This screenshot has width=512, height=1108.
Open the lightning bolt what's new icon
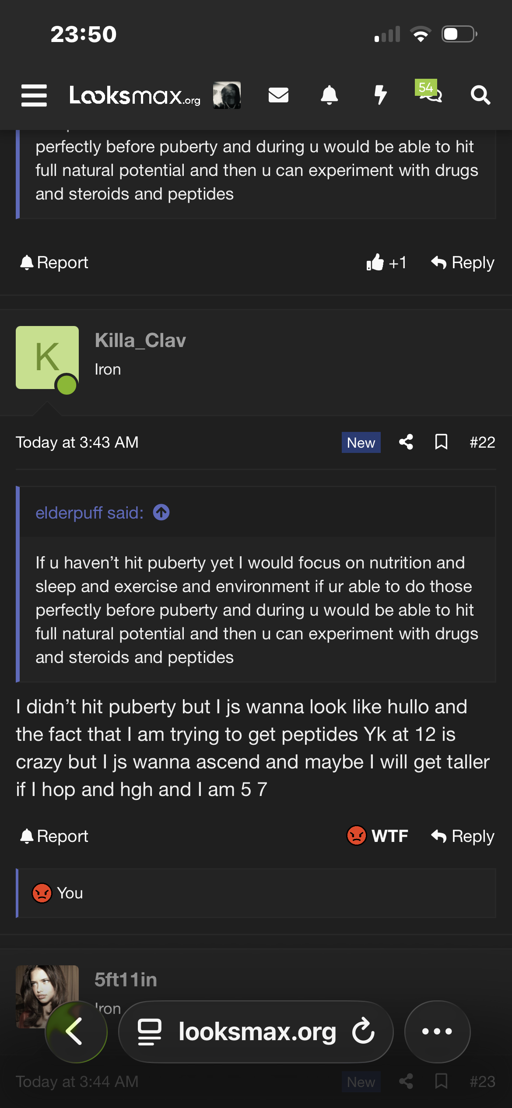[x=381, y=95]
